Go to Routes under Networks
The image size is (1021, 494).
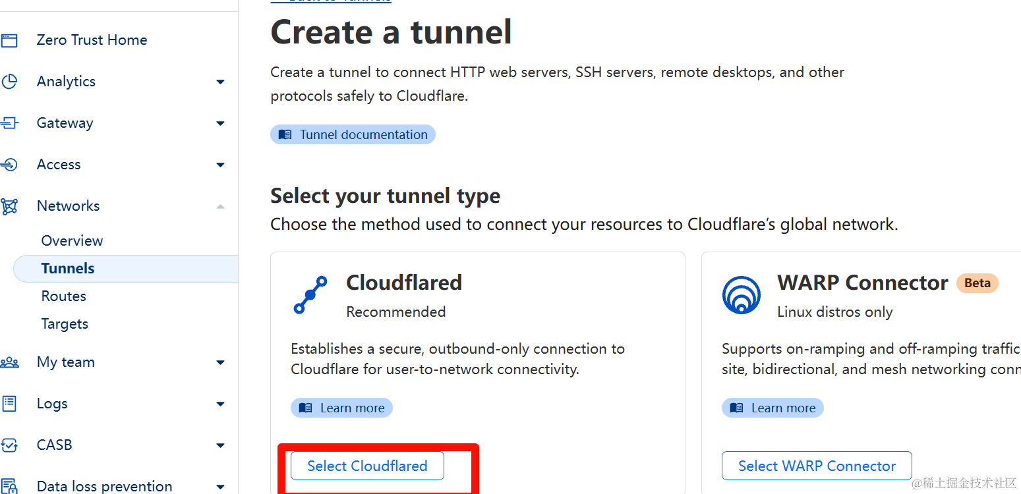tap(64, 296)
